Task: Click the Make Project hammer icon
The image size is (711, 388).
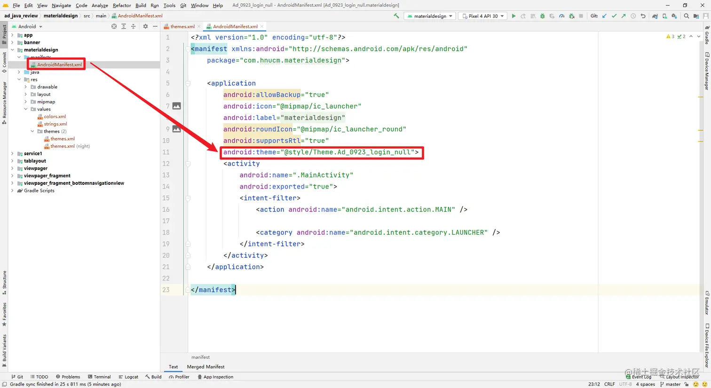Action: tap(396, 16)
